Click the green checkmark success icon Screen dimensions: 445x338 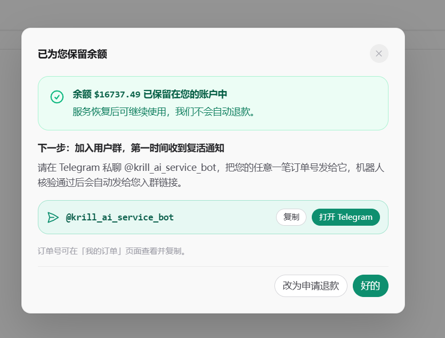[x=57, y=97]
